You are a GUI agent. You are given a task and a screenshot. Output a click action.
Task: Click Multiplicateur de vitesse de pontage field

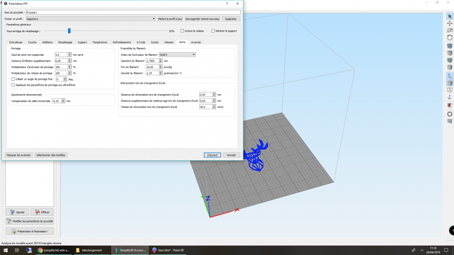point(61,73)
